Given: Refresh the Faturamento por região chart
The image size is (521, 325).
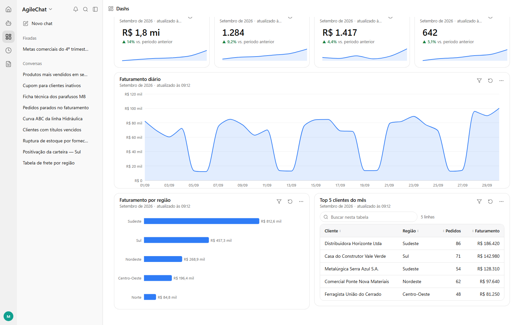Looking at the screenshot, I should [290, 201].
